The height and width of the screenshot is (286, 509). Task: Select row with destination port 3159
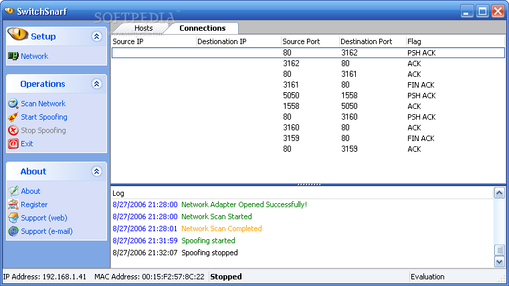[x=308, y=149]
